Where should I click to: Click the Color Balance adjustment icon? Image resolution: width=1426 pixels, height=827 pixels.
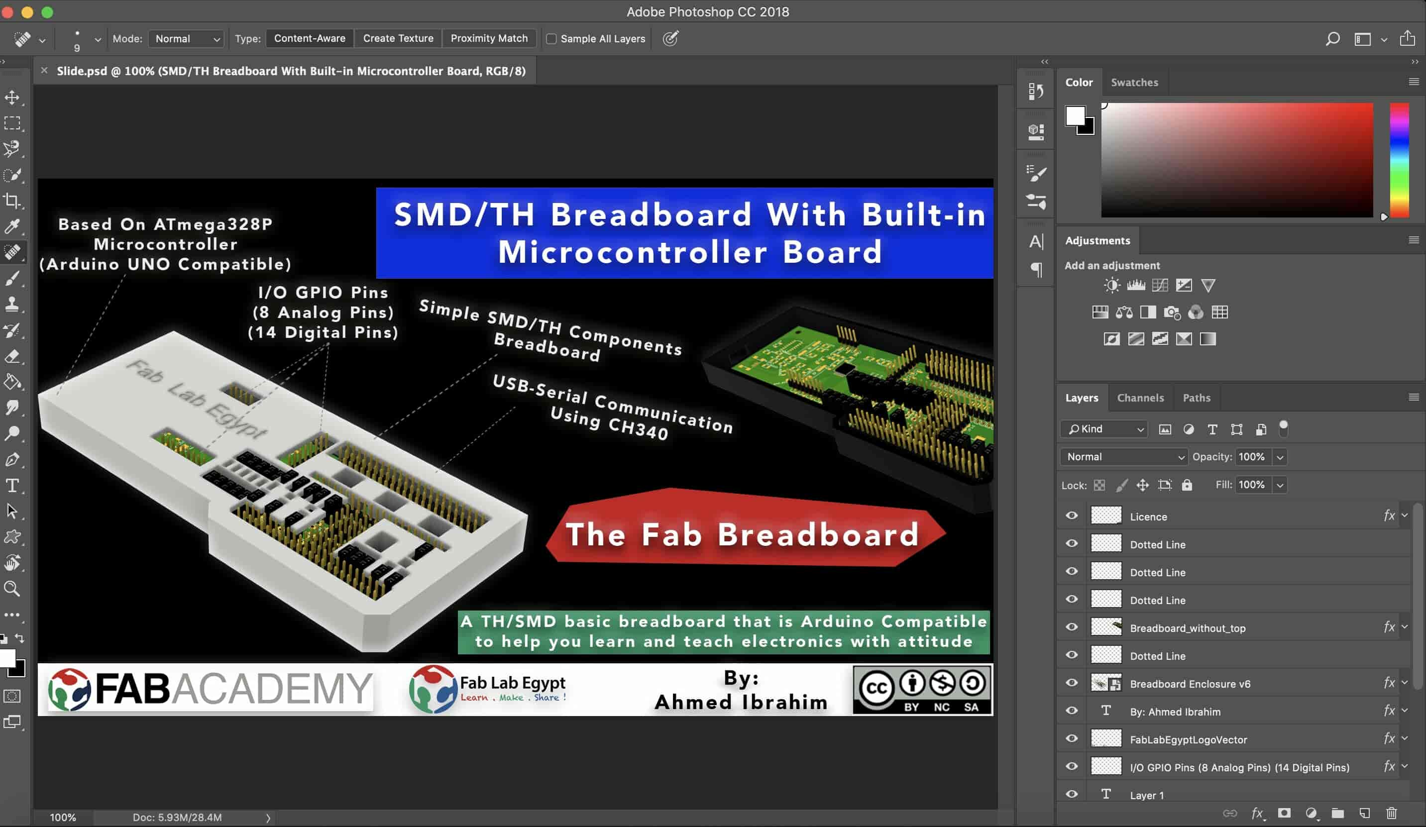pos(1124,312)
